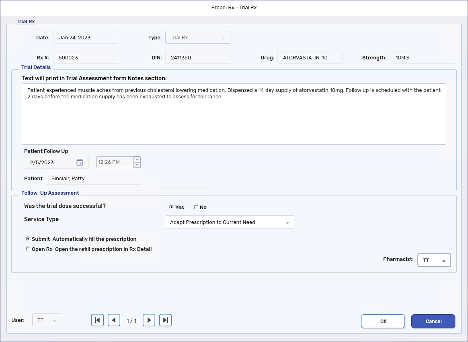Go to the next record
Screen dimensions: 468x342
[x=149, y=320]
